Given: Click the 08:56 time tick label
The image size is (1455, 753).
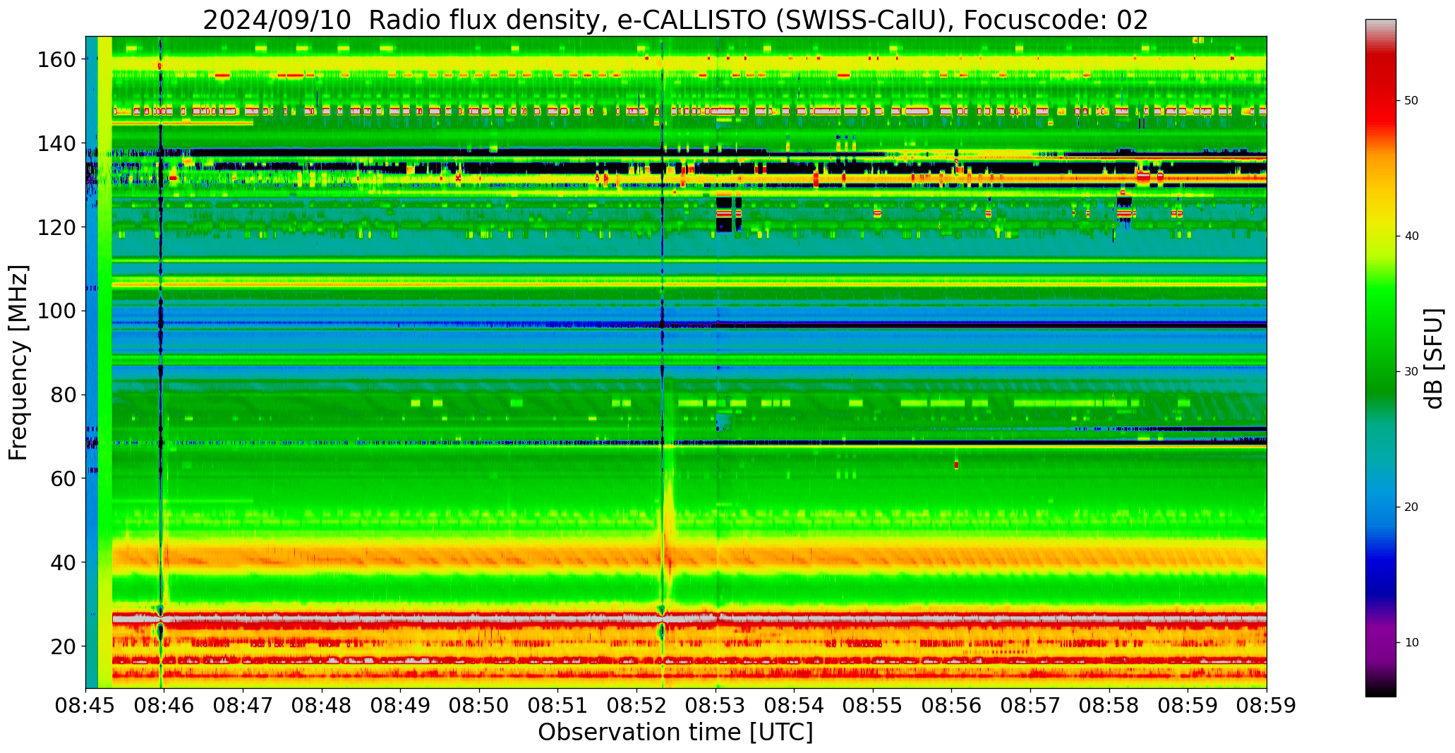Looking at the screenshot, I should [952, 706].
